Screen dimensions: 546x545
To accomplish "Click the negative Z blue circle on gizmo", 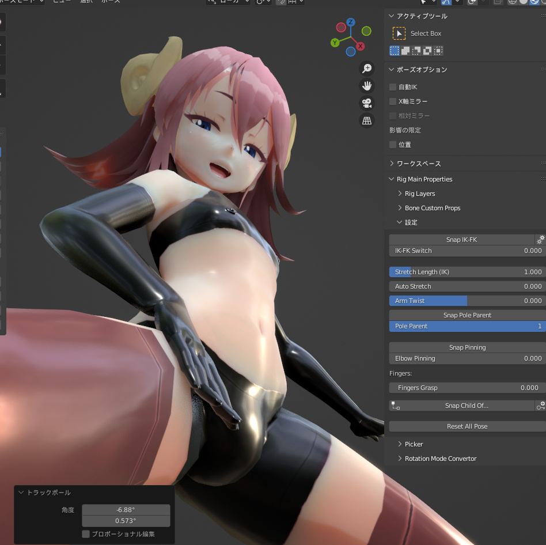I will (x=351, y=52).
